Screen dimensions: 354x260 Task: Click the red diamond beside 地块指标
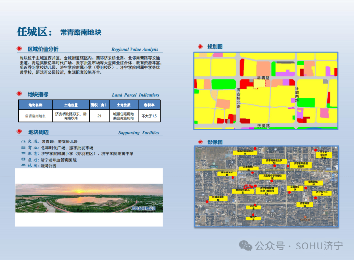point(19,94)
